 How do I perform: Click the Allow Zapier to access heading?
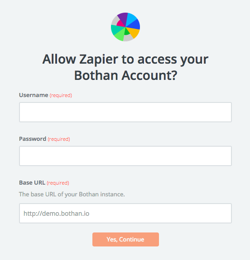[x=125, y=67]
